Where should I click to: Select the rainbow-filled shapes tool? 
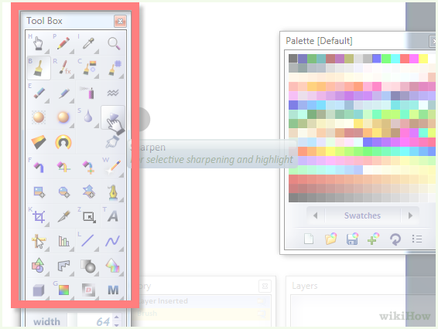(x=113, y=266)
